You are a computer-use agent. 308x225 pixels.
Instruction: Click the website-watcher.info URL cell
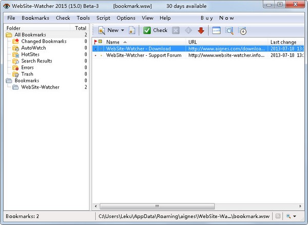226,55
